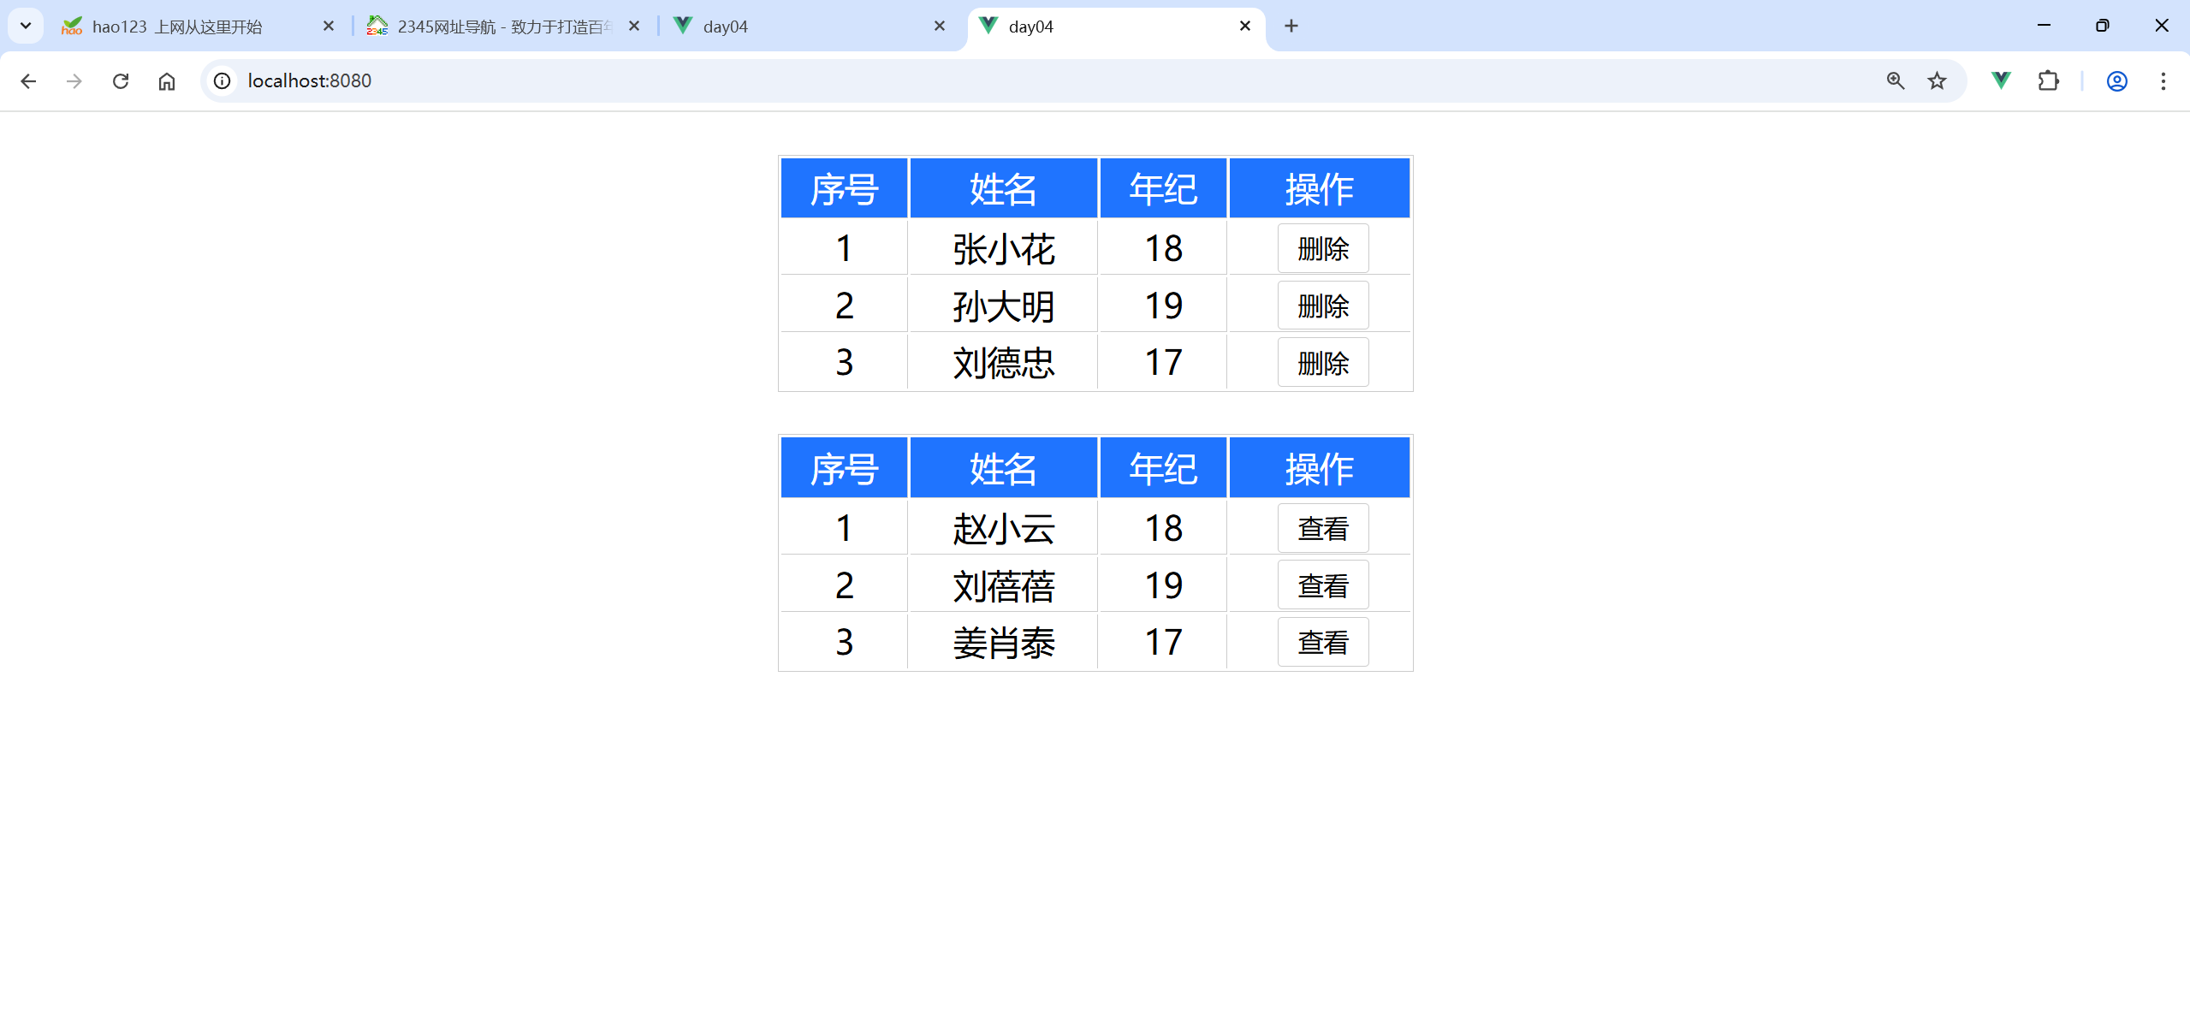The width and height of the screenshot is (2190, 1009).
Task: Go to browser home page
Action: 167,81
